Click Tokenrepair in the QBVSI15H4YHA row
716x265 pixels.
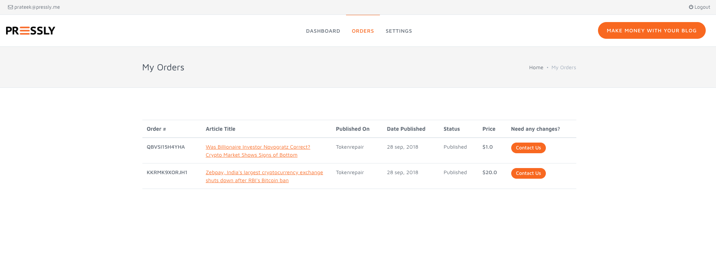[x=350, y=147]
